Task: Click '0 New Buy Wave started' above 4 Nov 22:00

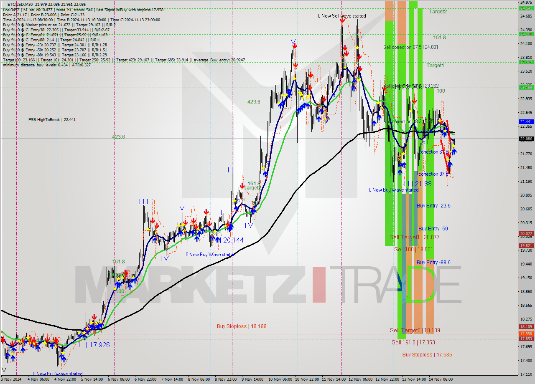Action: click(x=58, y=374)
